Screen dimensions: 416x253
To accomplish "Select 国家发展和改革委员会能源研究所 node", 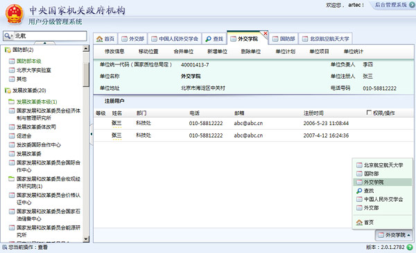I will click(x=49, y=231).
